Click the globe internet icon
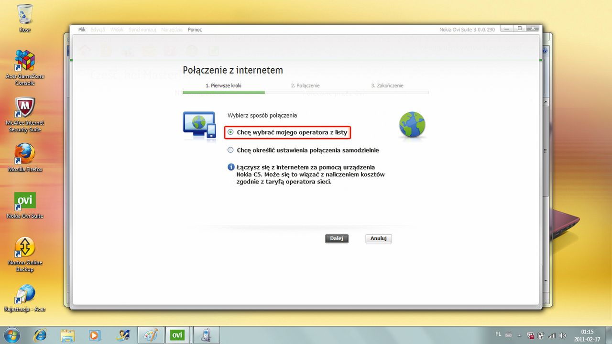The height and width of the screenshot is (344, 612). 412,125
